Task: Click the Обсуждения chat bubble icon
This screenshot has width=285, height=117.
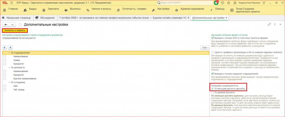Action: (37, 18)
